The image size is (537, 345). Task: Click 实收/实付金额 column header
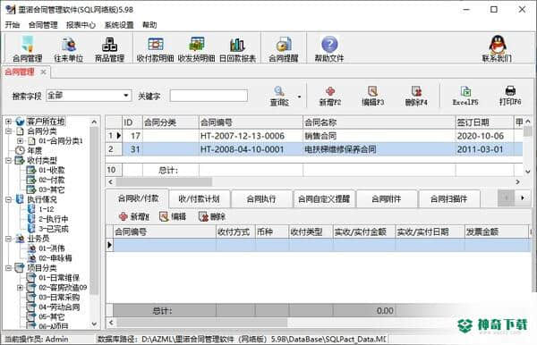coord(363,231)
